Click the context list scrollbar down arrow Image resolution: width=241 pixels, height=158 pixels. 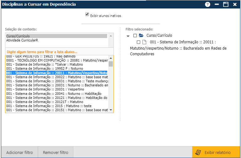(x=111, y=111)
